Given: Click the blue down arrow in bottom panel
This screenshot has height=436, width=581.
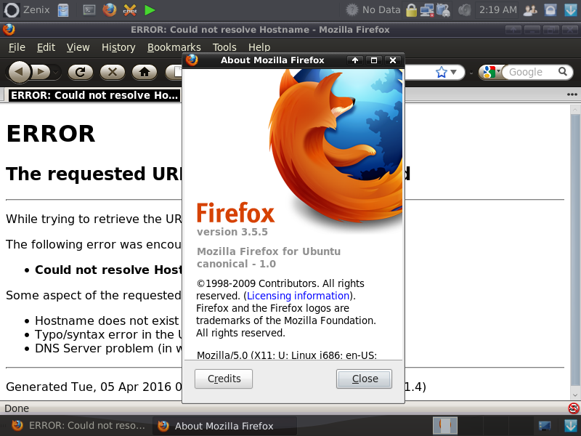Looking at the screenshot, I should [571, 426].
